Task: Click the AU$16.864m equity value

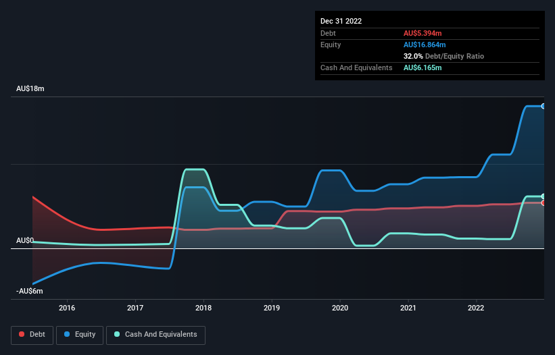Action: 425,45
